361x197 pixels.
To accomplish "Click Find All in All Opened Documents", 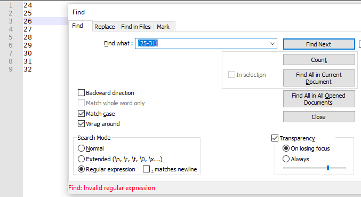I will pos(319,99).
